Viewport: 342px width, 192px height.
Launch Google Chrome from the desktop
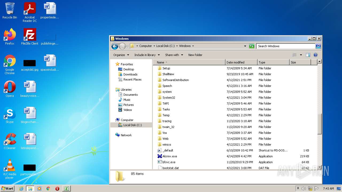(x=10, y=65)
